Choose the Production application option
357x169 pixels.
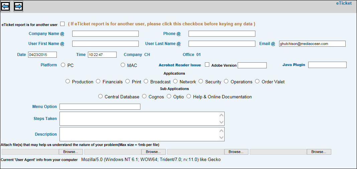coord(68,81)
